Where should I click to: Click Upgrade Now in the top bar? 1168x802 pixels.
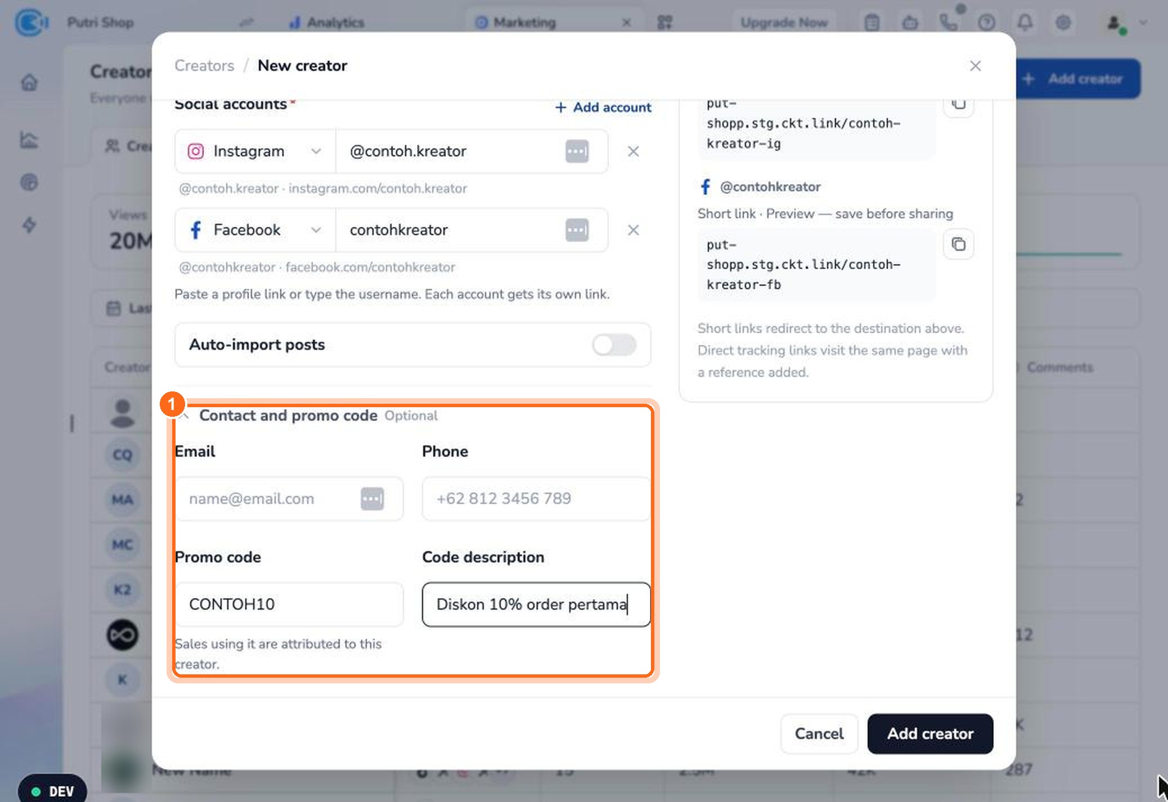tap(784, 22)
